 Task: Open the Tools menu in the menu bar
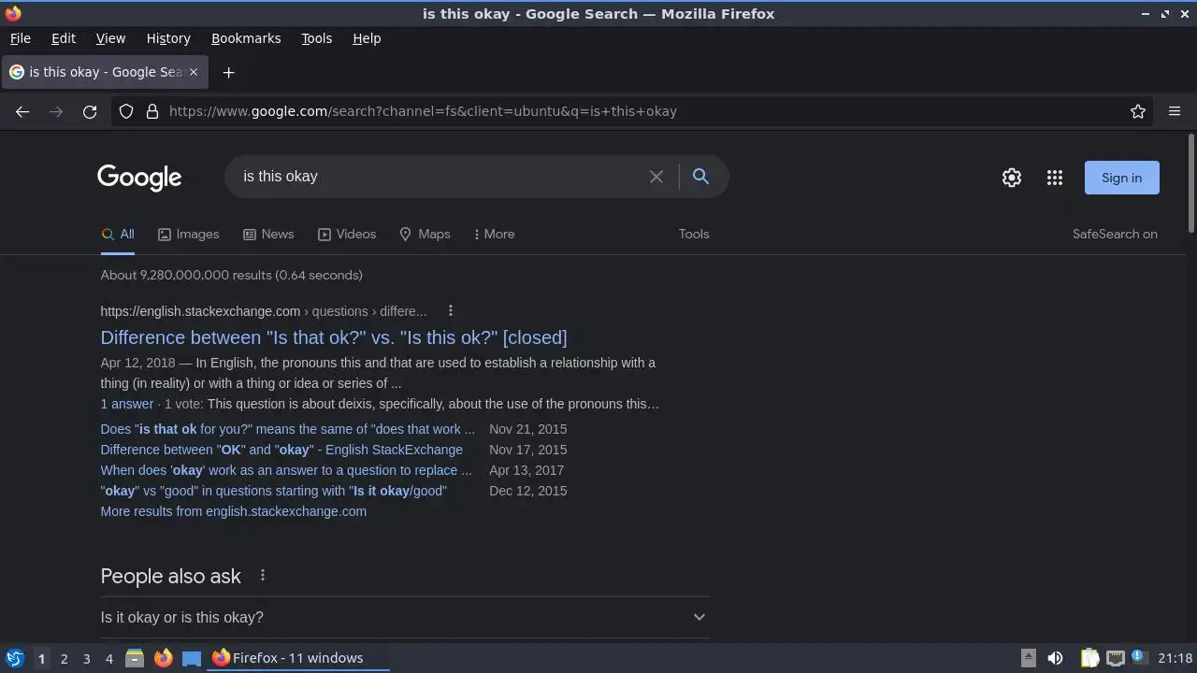[316, 38]
